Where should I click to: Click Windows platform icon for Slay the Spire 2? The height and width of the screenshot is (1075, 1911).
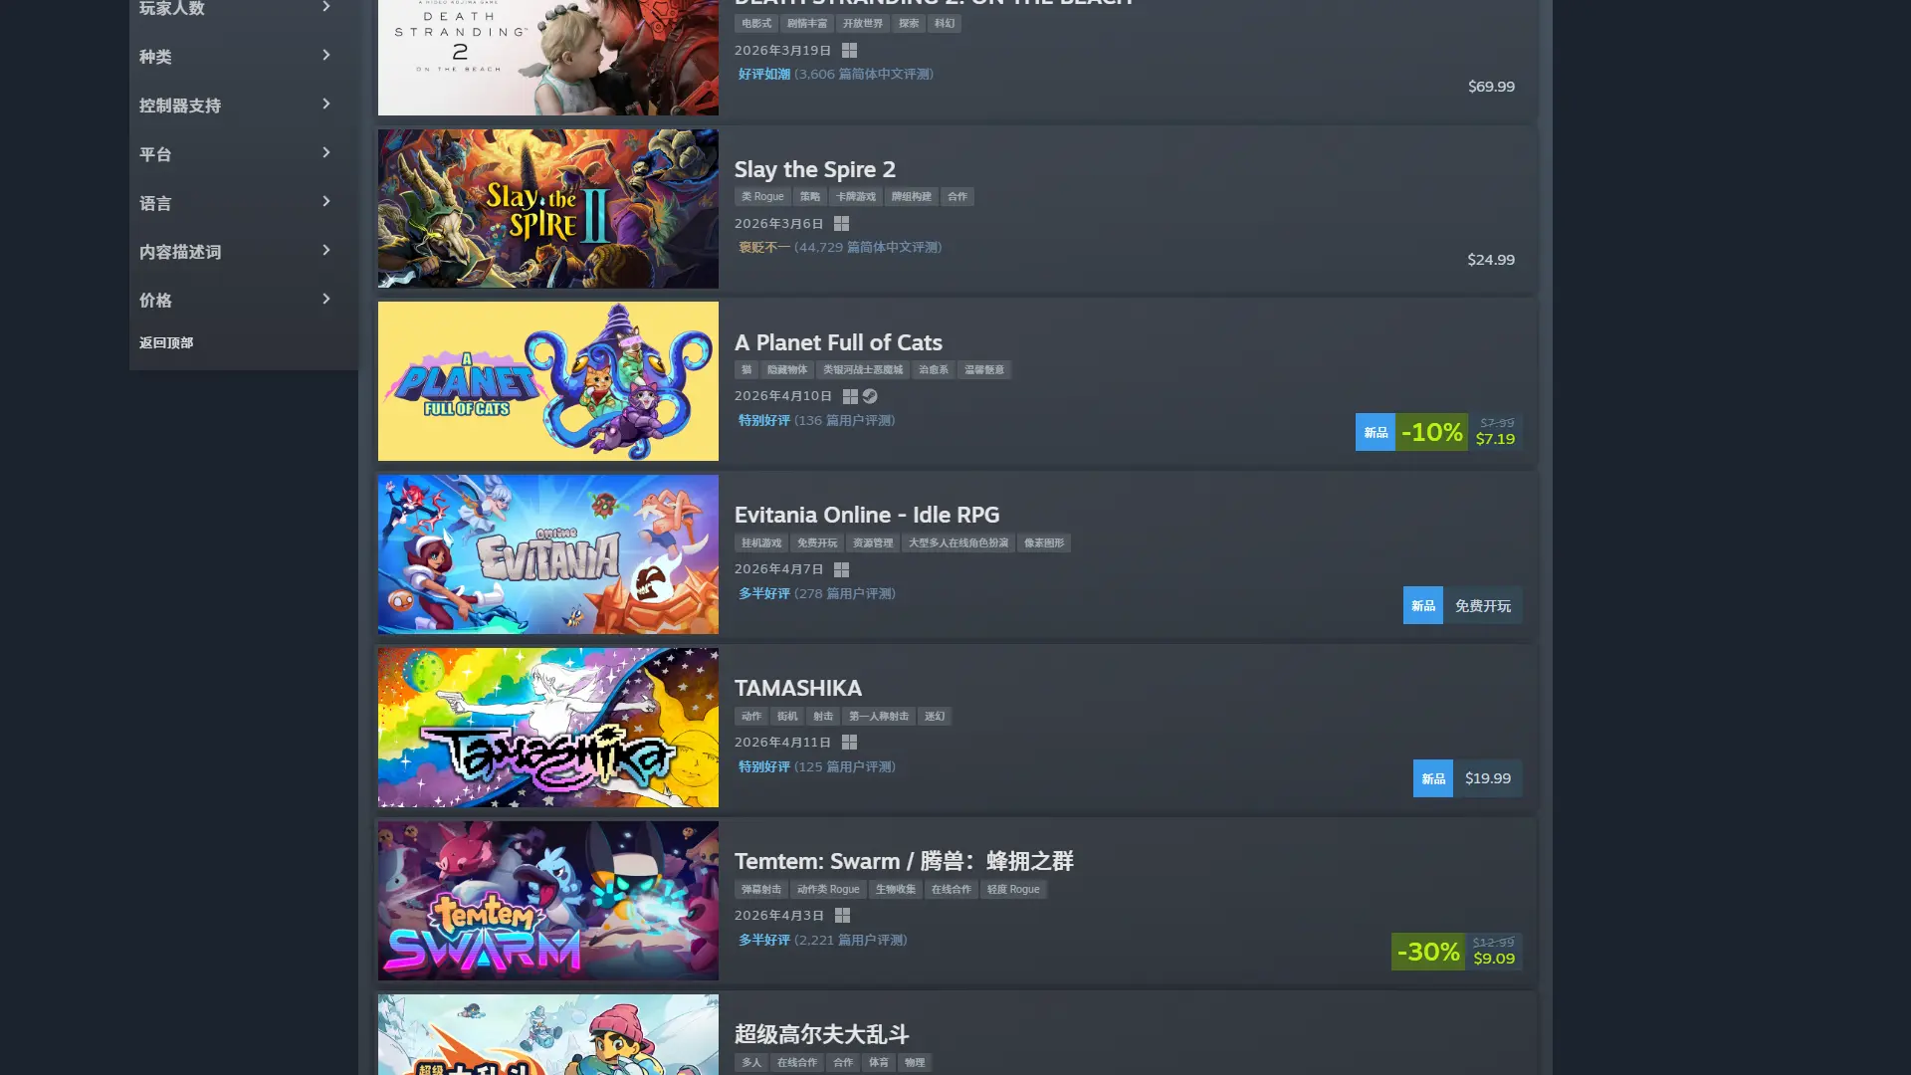coord(841,223)
